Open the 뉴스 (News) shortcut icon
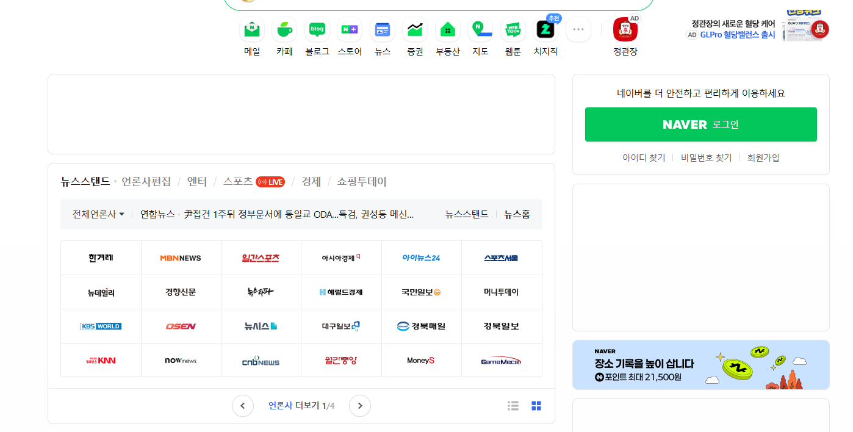This screenshot has height=432, width=853. pos(383,29)
